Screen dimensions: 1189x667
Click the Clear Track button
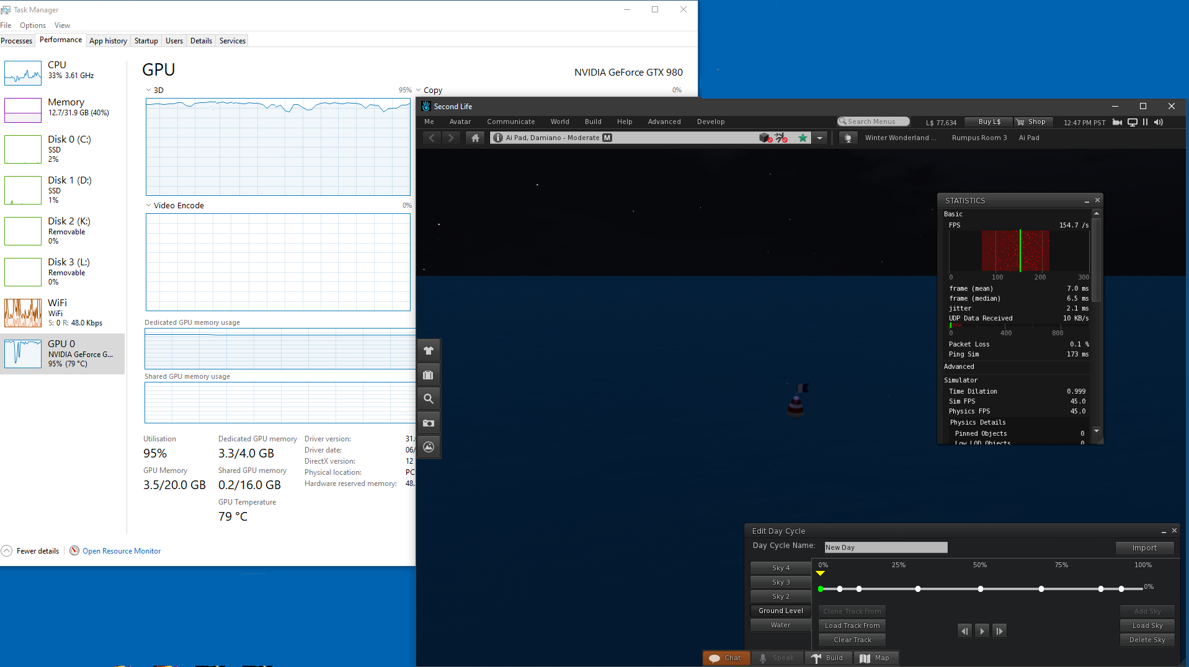(852, 640)
